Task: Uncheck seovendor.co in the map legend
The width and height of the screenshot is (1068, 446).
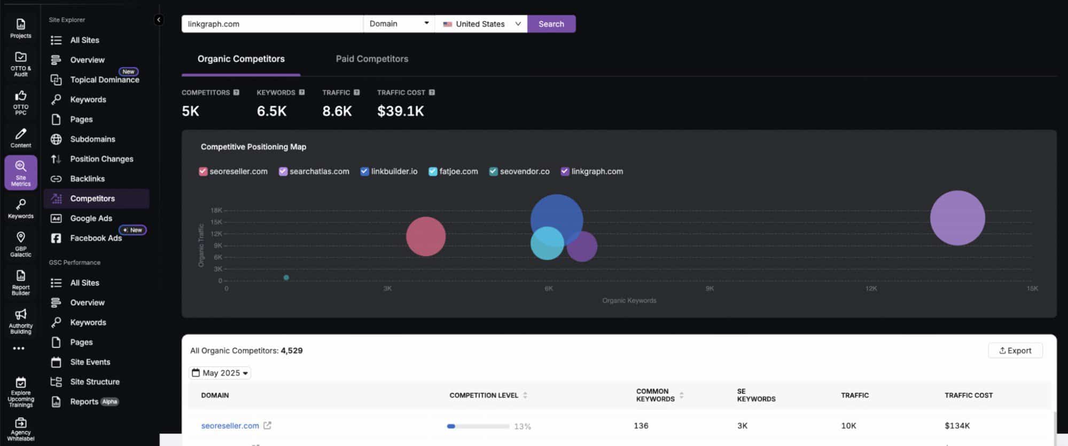Action: (493, 171)
